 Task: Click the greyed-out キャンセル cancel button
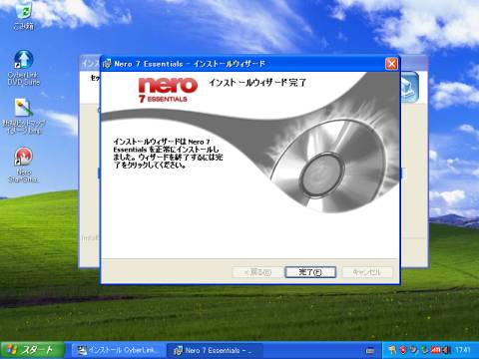367,272
